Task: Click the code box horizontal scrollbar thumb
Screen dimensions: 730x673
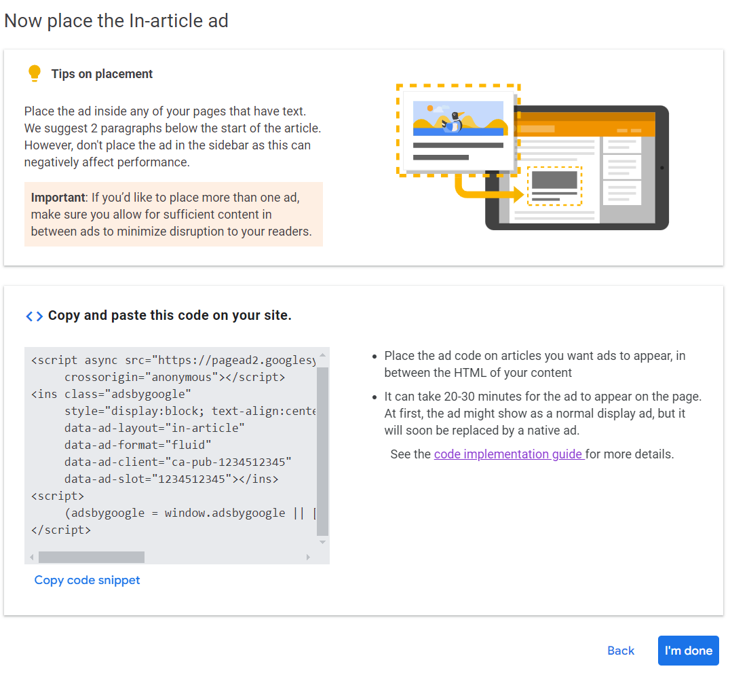Action: pyautogui.click(x=92, y=557)
